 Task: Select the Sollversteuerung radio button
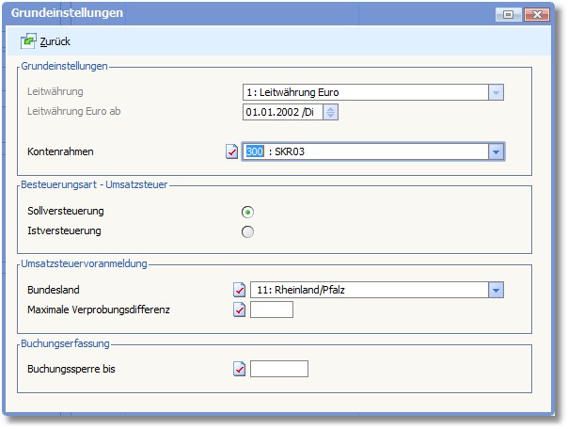[248, 212]
